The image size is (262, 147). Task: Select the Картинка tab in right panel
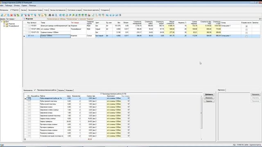pyautogui.click(x=221, y=90)
